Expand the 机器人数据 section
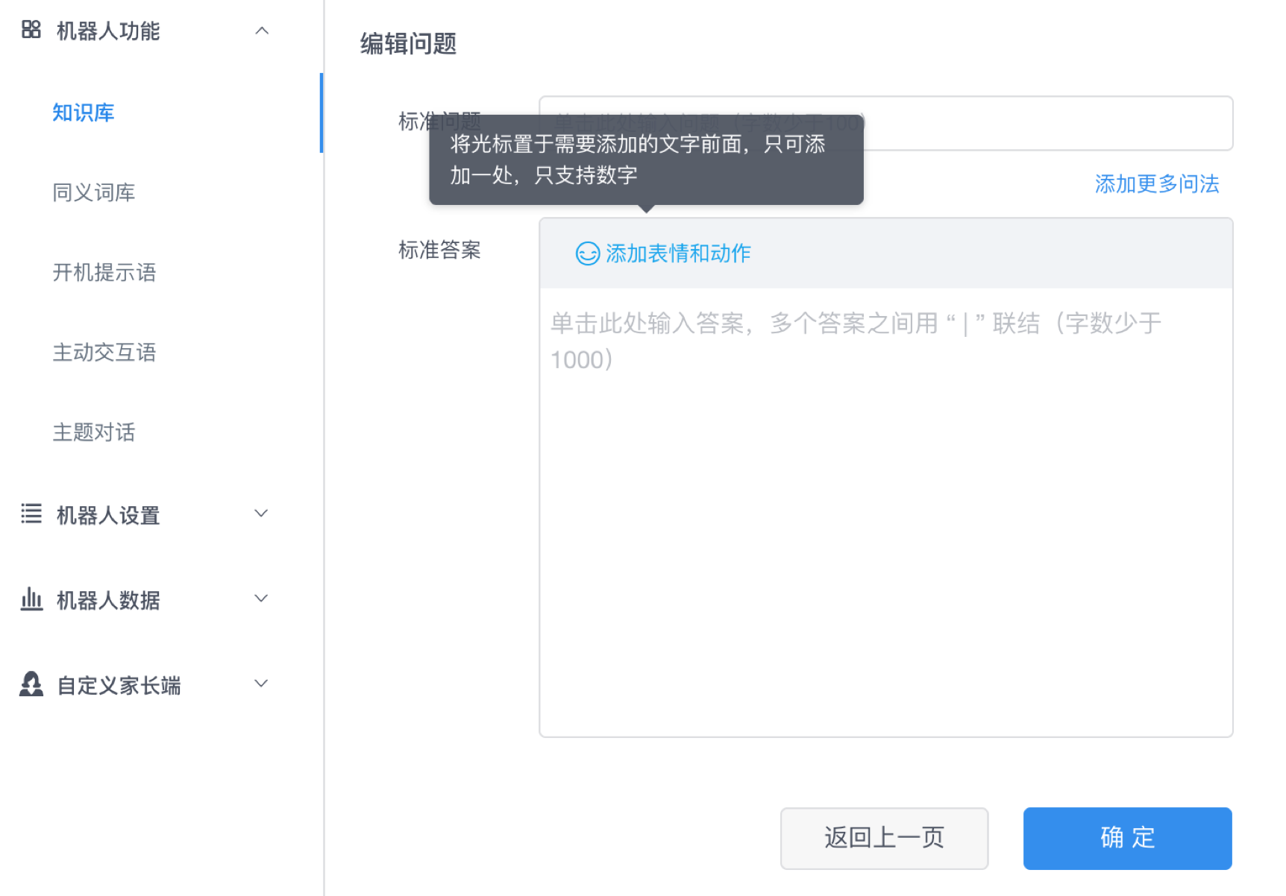Viewport: 1286px width, 896px height. click(260, 598)
